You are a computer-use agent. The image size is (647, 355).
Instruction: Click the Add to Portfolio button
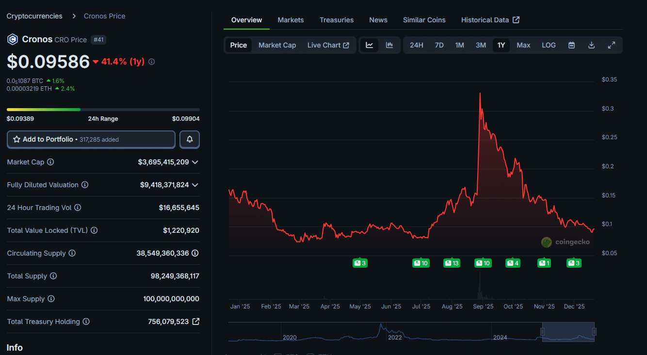(91, 139)
